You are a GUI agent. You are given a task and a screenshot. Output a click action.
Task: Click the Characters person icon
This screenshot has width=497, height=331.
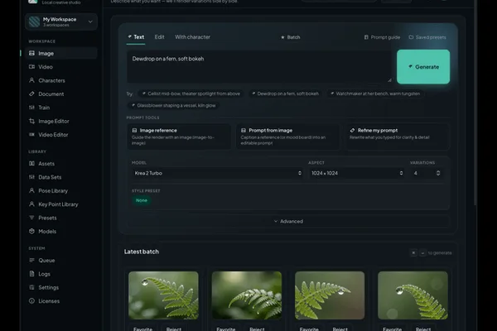click(x=31, y=80)
